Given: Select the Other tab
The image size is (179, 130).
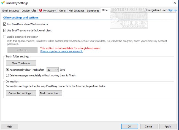Looking at the screenshot, I should pos(105,10).
